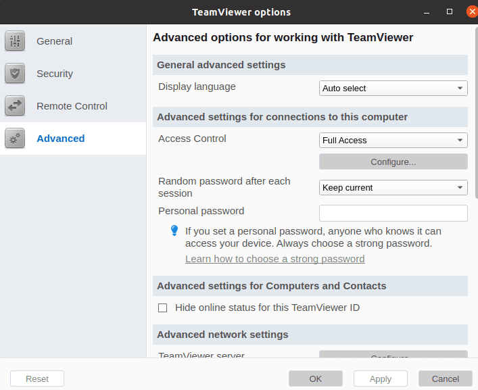
Task: Click the page title Advanced options heading
Action: click(283, 37)
